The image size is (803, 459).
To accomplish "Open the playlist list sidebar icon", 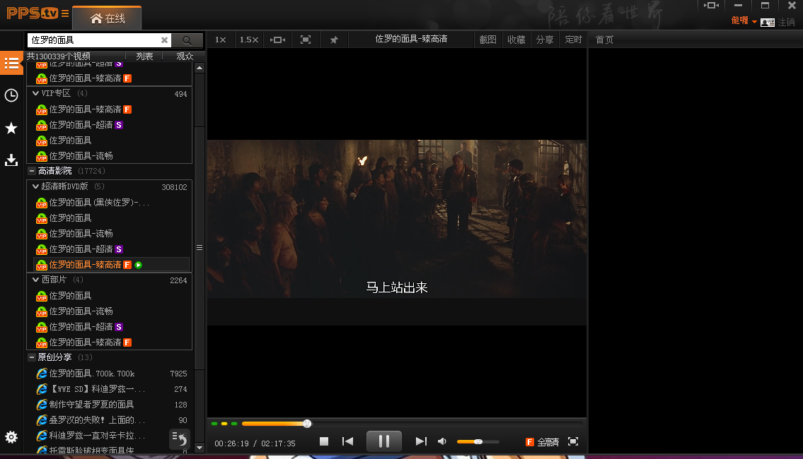I will click(x=11, y=63).
